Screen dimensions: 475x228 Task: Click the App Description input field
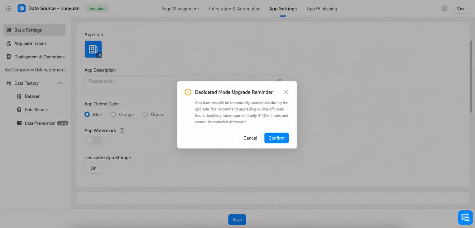[184, 84]
